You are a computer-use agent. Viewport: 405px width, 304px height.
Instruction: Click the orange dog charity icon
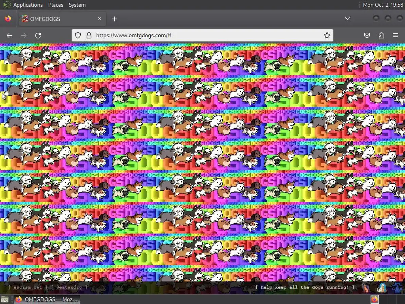365,287
